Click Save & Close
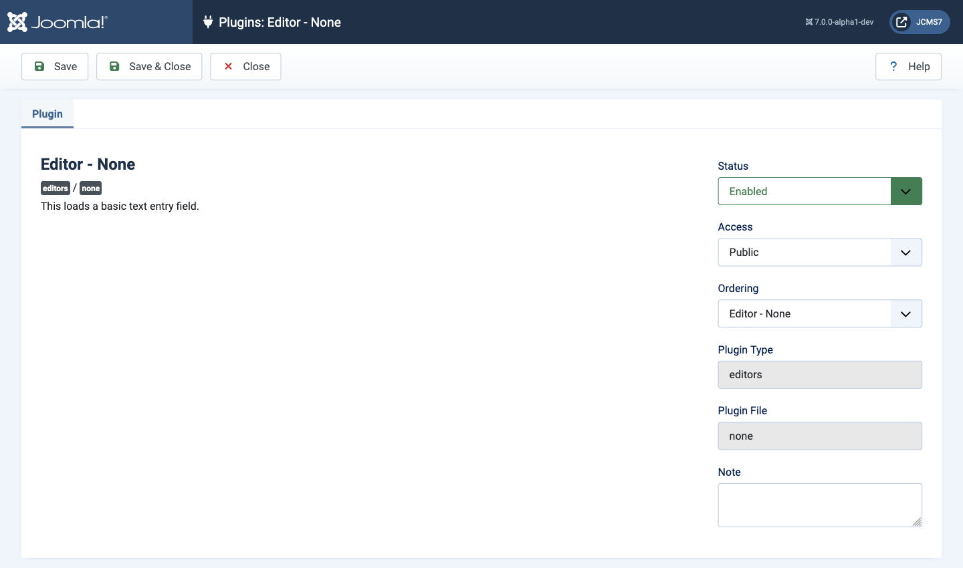The height and width of the screenshot is (568, 963). coord(149,66)
